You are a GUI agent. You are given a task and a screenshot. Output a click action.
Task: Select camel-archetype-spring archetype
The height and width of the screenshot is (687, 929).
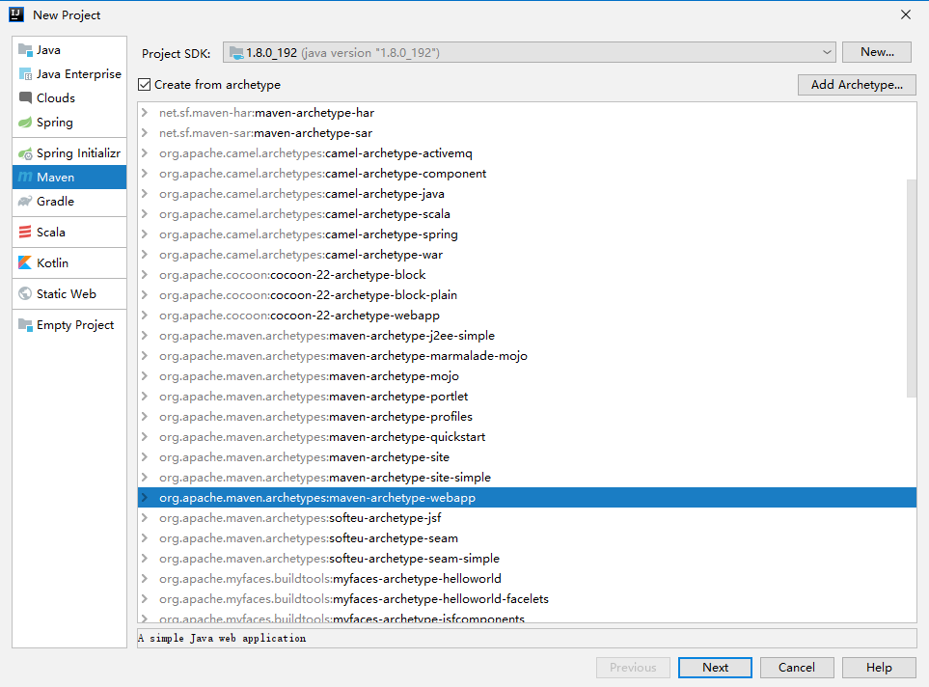527,234
